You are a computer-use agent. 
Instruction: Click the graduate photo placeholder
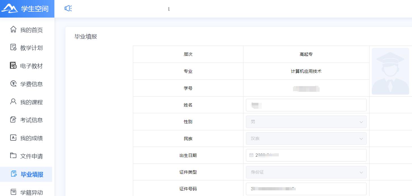tap(390, 71)
